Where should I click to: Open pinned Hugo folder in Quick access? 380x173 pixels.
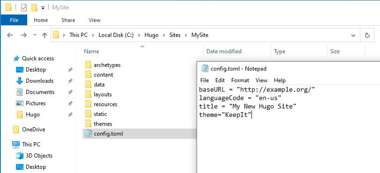click(33, 115)
